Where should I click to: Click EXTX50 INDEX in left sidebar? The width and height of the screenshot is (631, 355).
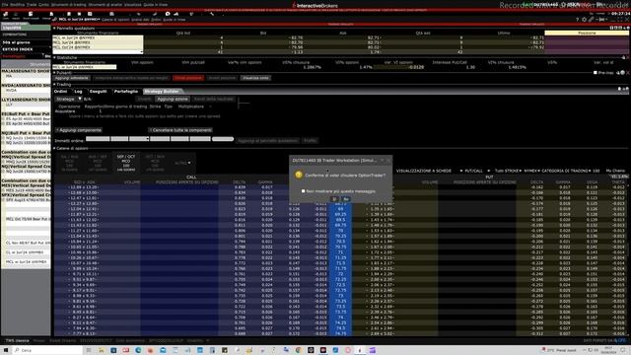click(18, 49)
